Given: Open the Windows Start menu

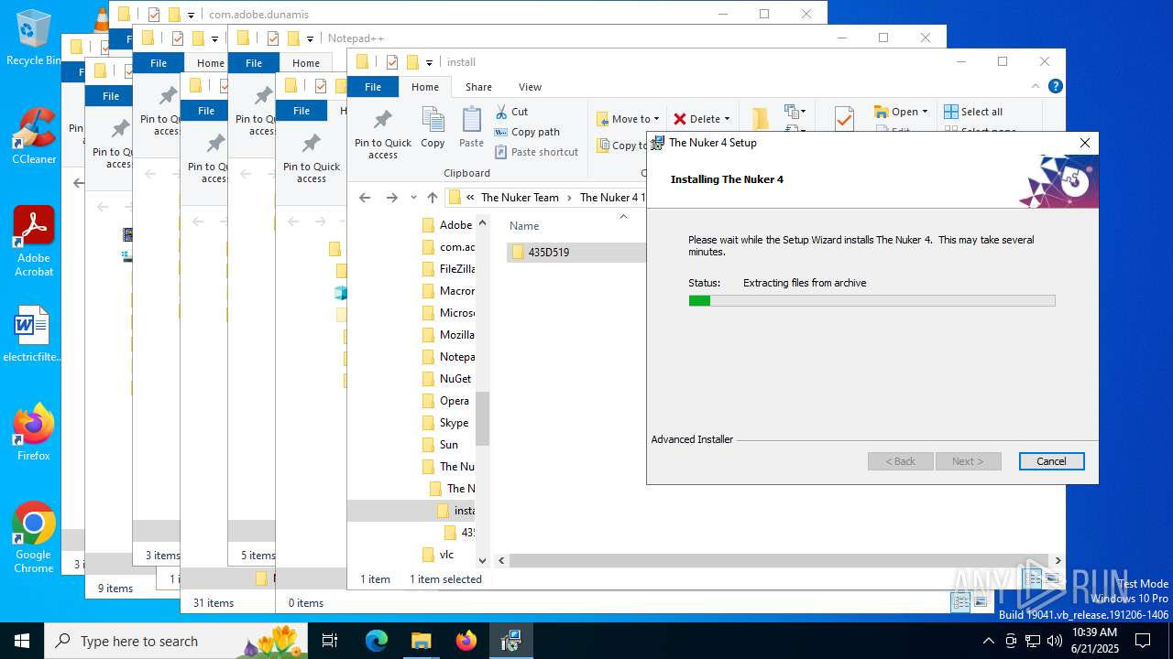Looking at the screenshot, I should (22, 641).
